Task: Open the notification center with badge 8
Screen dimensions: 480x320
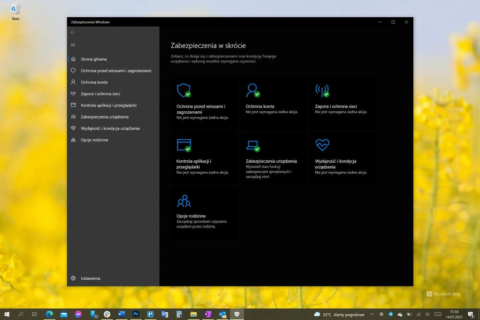Action: point(471,315)
